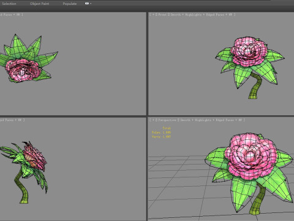Viewport: 294px width, 221px height.
Task: Select the pink rose in Front viewport
Action: [x=249, y=51]
